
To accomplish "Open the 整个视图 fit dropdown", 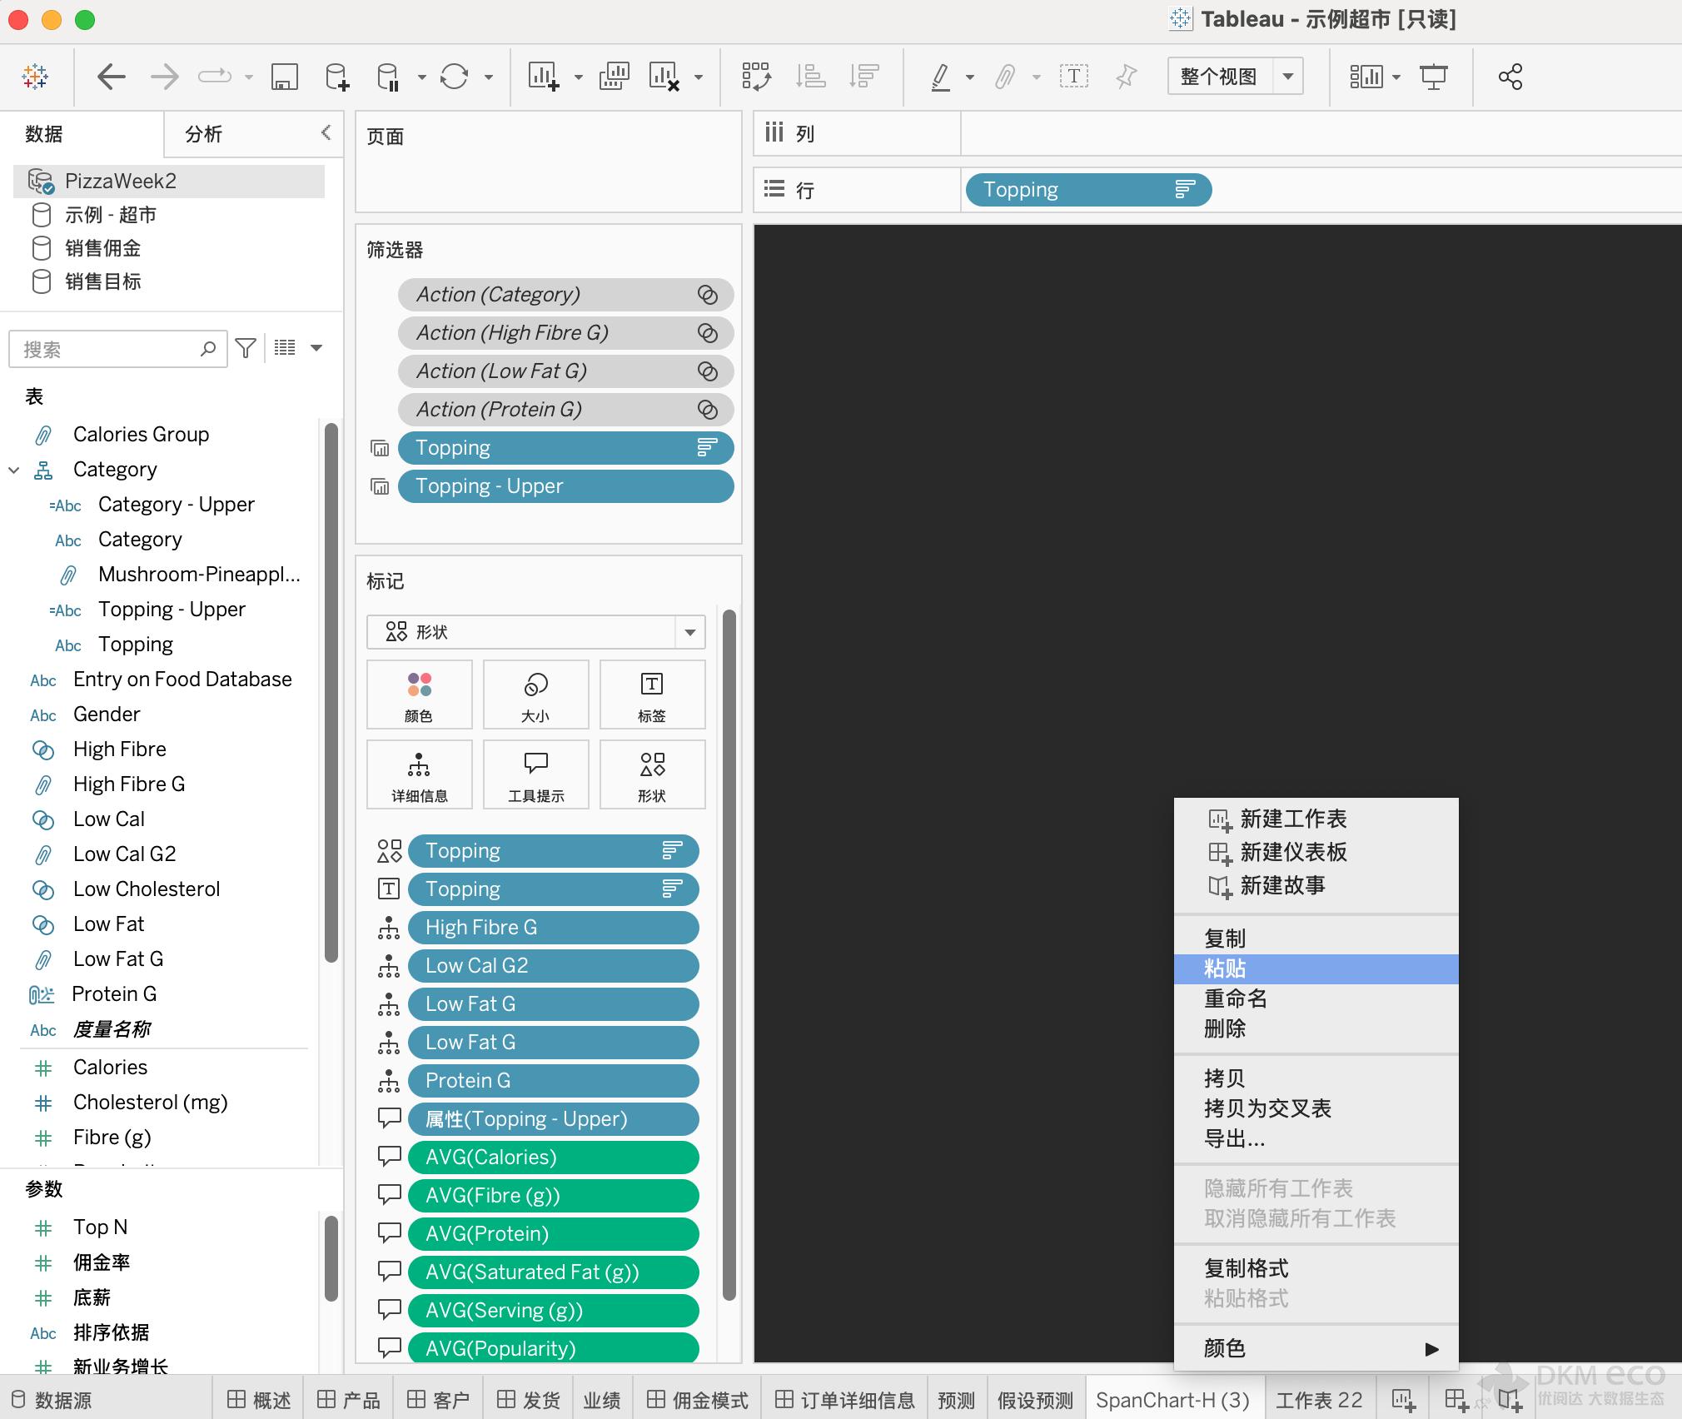I will 1287,77.
